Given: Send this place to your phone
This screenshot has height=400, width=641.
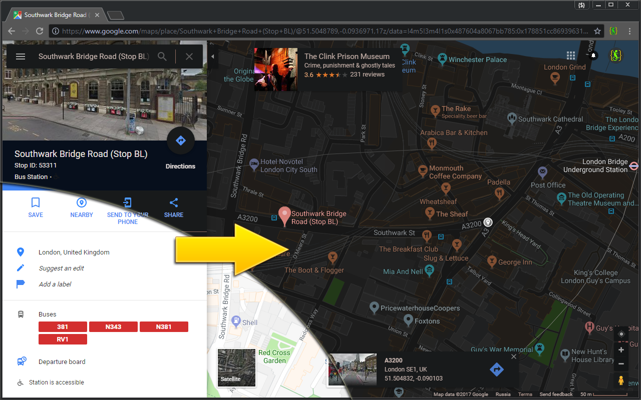Looking at the screenshot, I should click(x=128, y=210).
